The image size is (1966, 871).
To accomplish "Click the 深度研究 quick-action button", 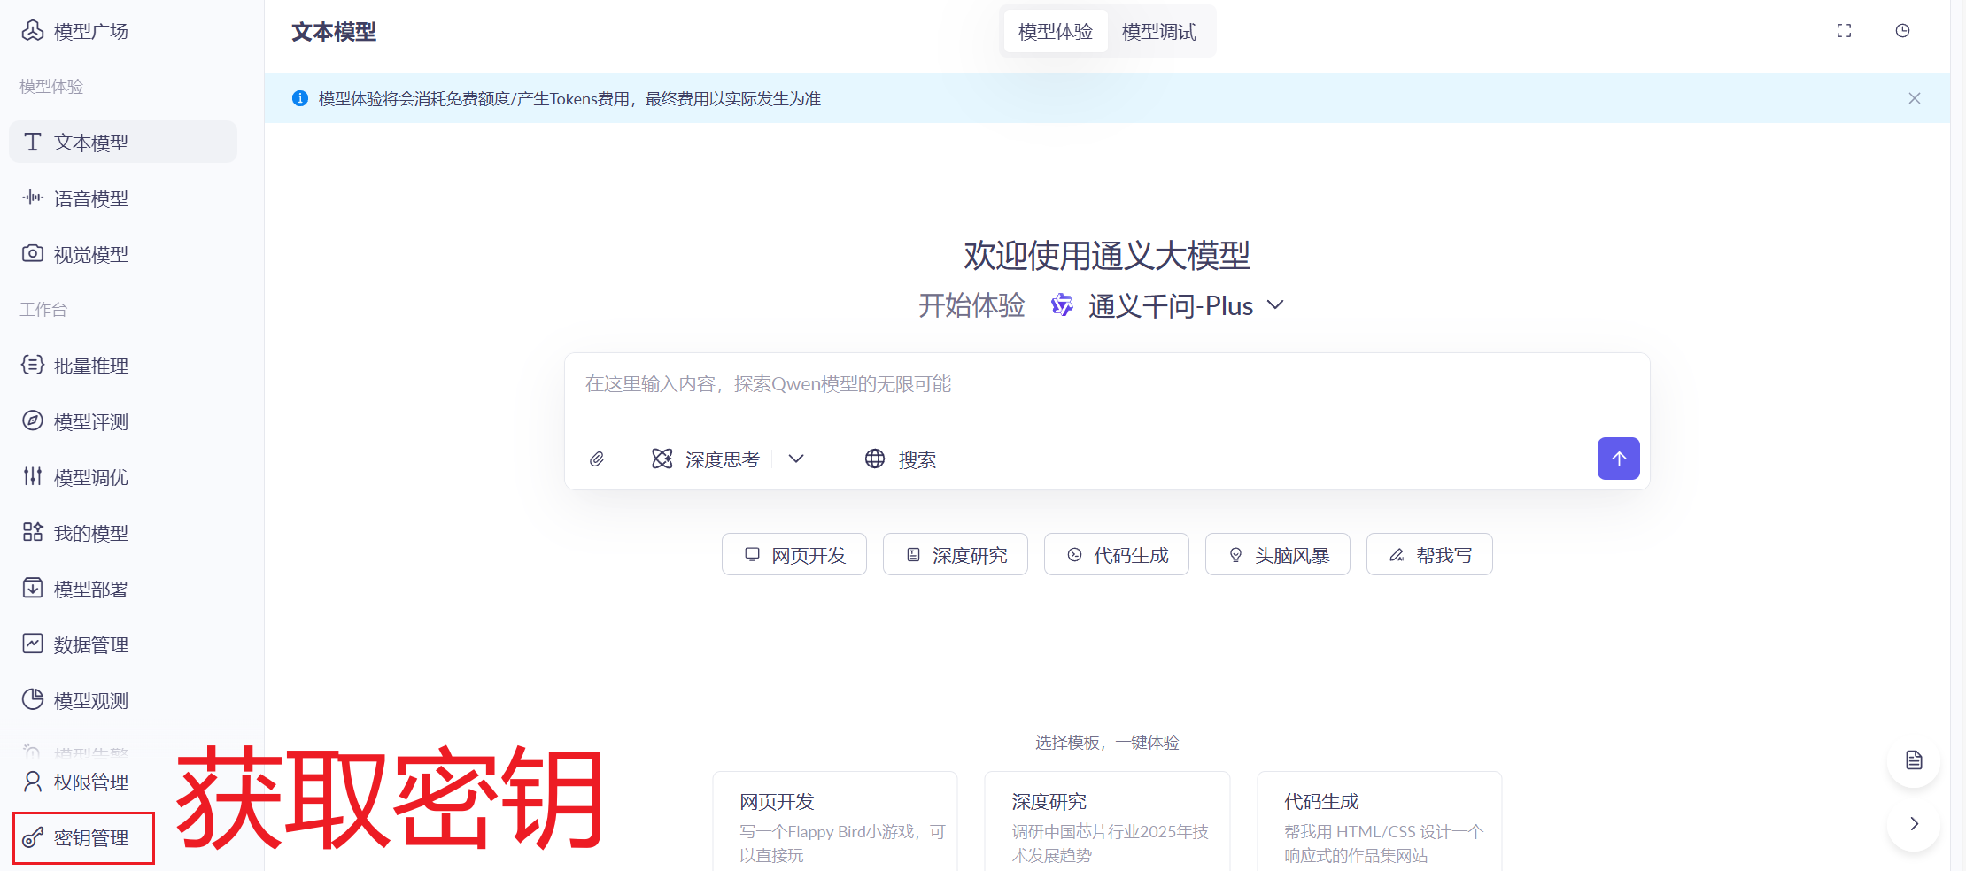I will (956, 554).
